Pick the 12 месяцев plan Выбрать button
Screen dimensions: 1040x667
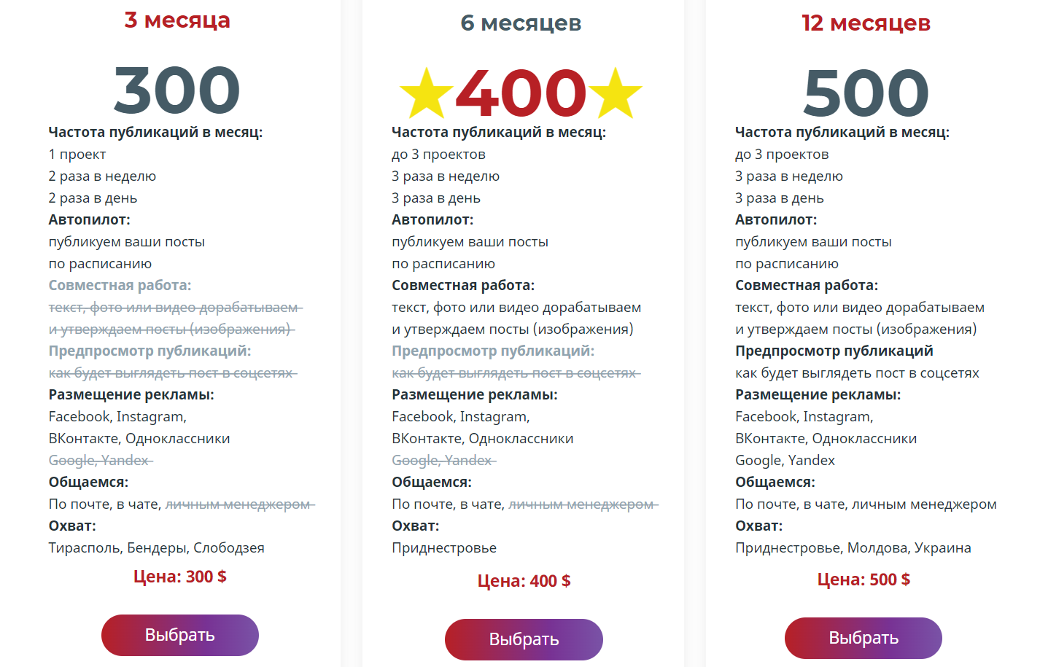coord(864,638)
